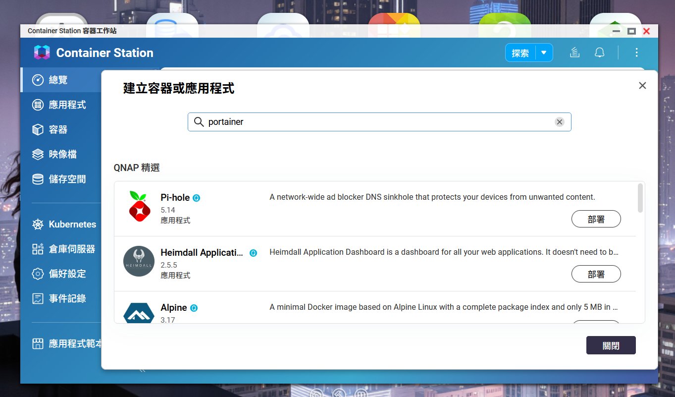Open the three-dot more options menu
The width and height of the screenshot is (675, 397).
[636, 53]
